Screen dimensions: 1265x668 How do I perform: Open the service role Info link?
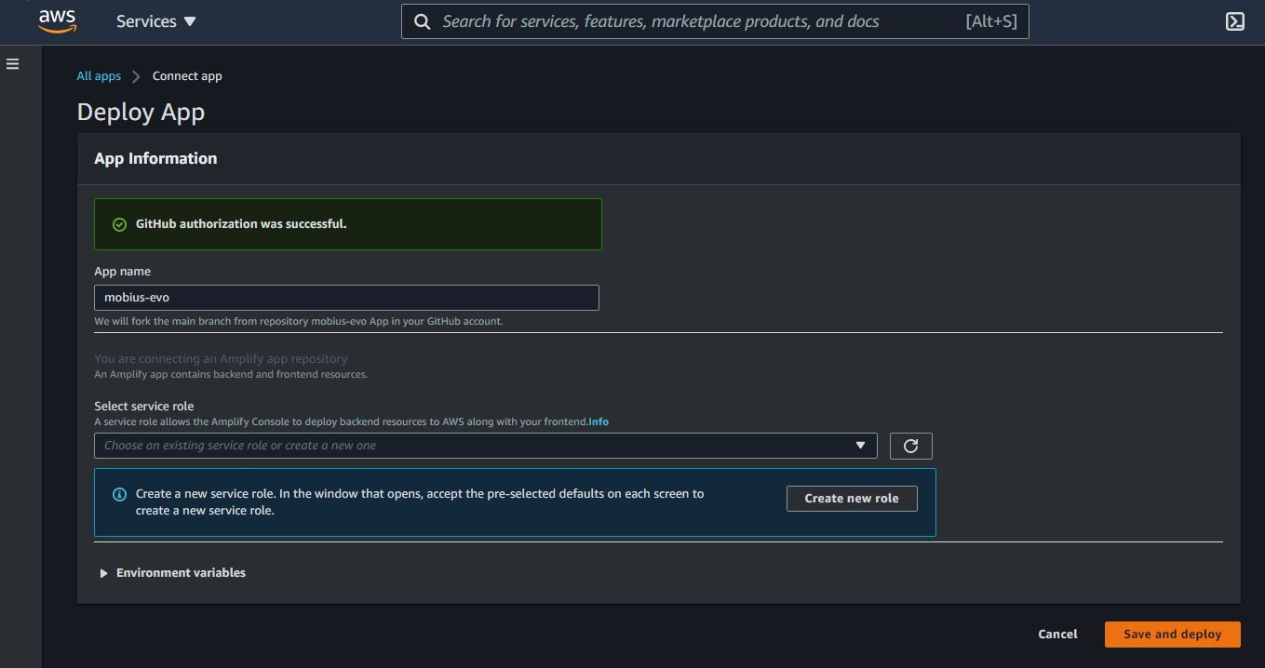pyautogui.click(x=599, y=421)
